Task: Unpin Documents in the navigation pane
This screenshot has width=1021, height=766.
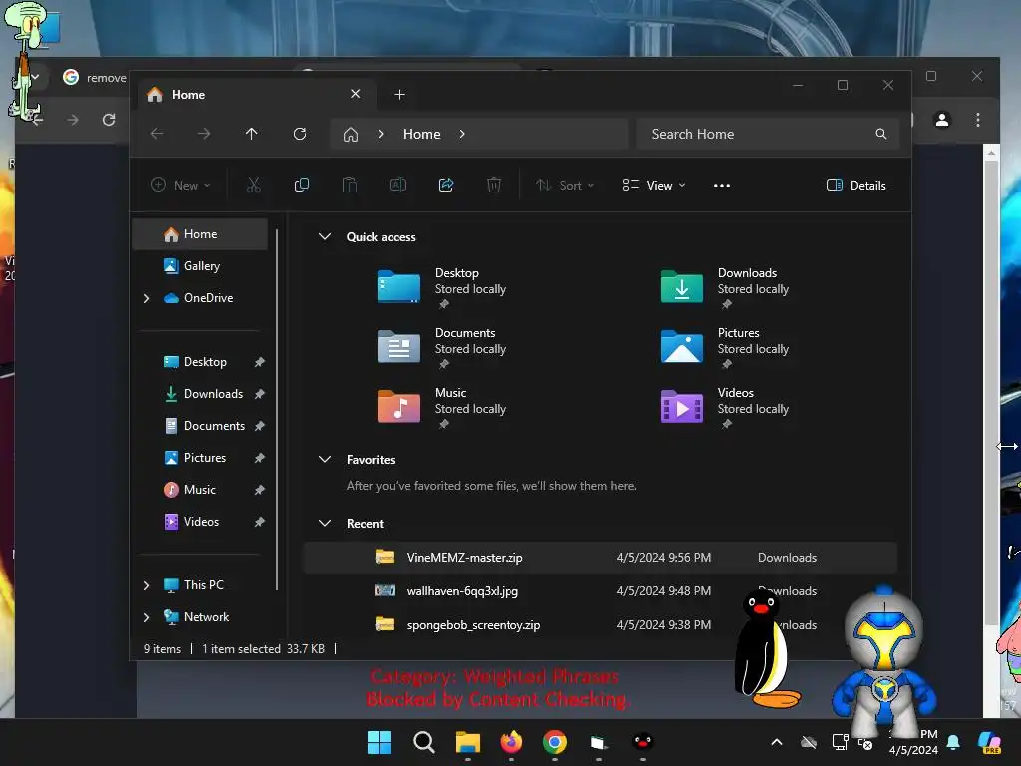Action: point(260,426)
